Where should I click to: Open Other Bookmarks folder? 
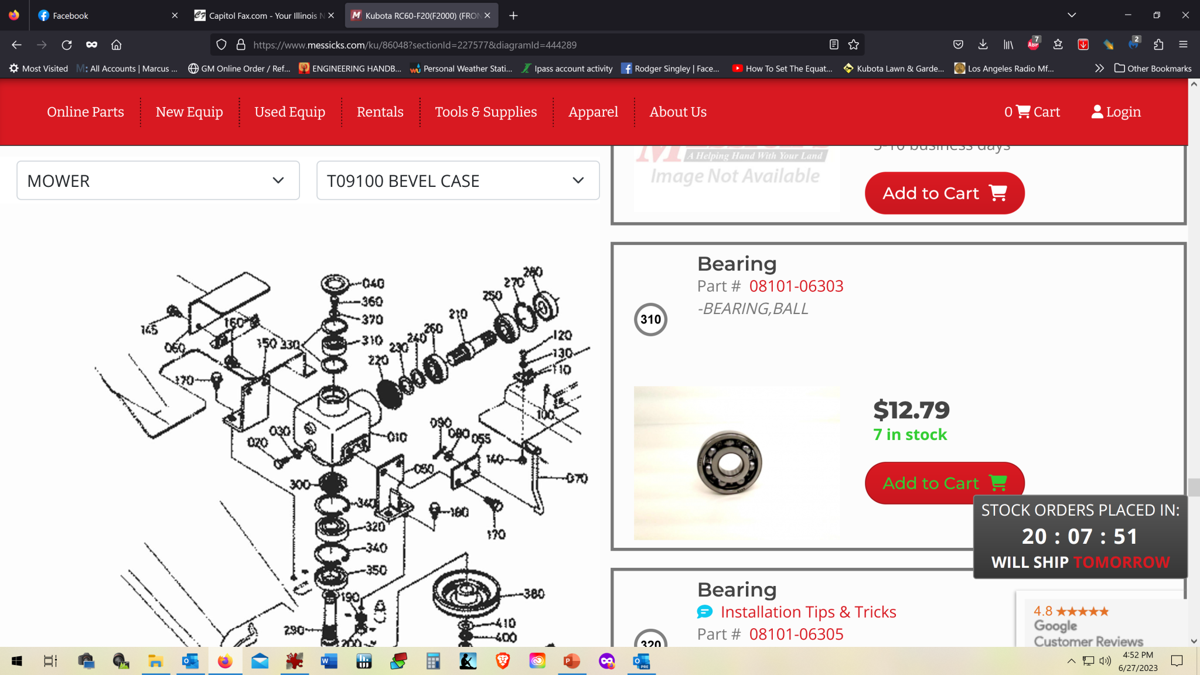tap(1153, 69)
